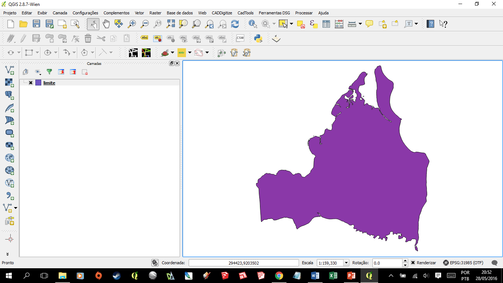
Task: Open the Vetor menu
Action: tap(139, 13)
